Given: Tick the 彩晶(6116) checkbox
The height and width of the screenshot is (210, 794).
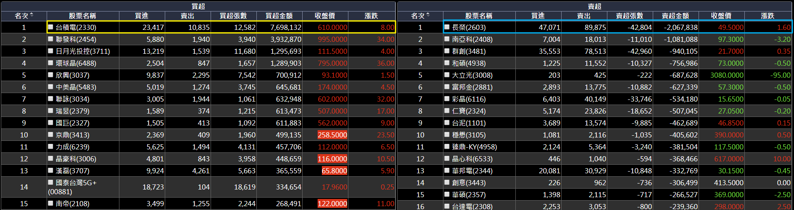Looking at the screenshot, I should click(447, 99).
